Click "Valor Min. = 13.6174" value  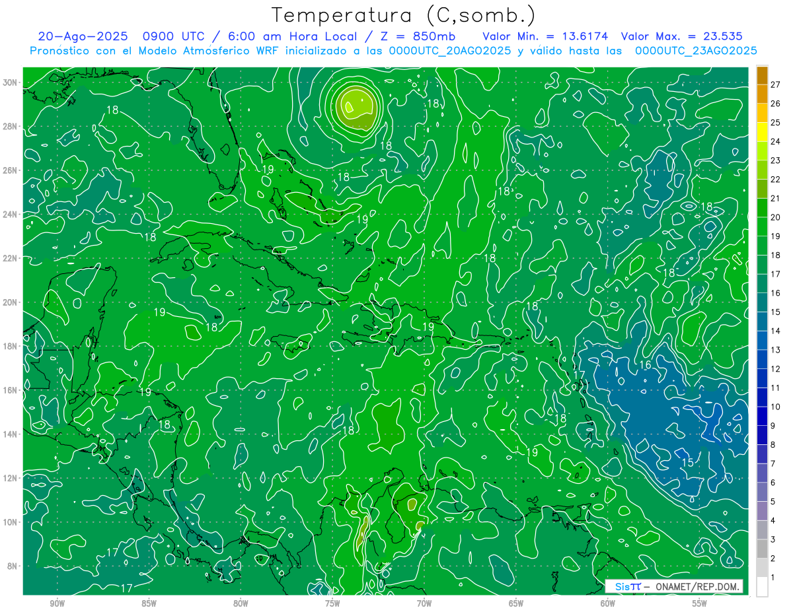pos(545,36)
